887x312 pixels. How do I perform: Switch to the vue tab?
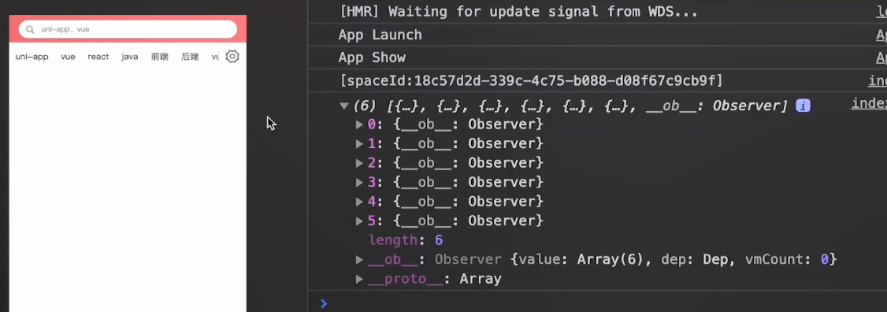pos(68,57)
